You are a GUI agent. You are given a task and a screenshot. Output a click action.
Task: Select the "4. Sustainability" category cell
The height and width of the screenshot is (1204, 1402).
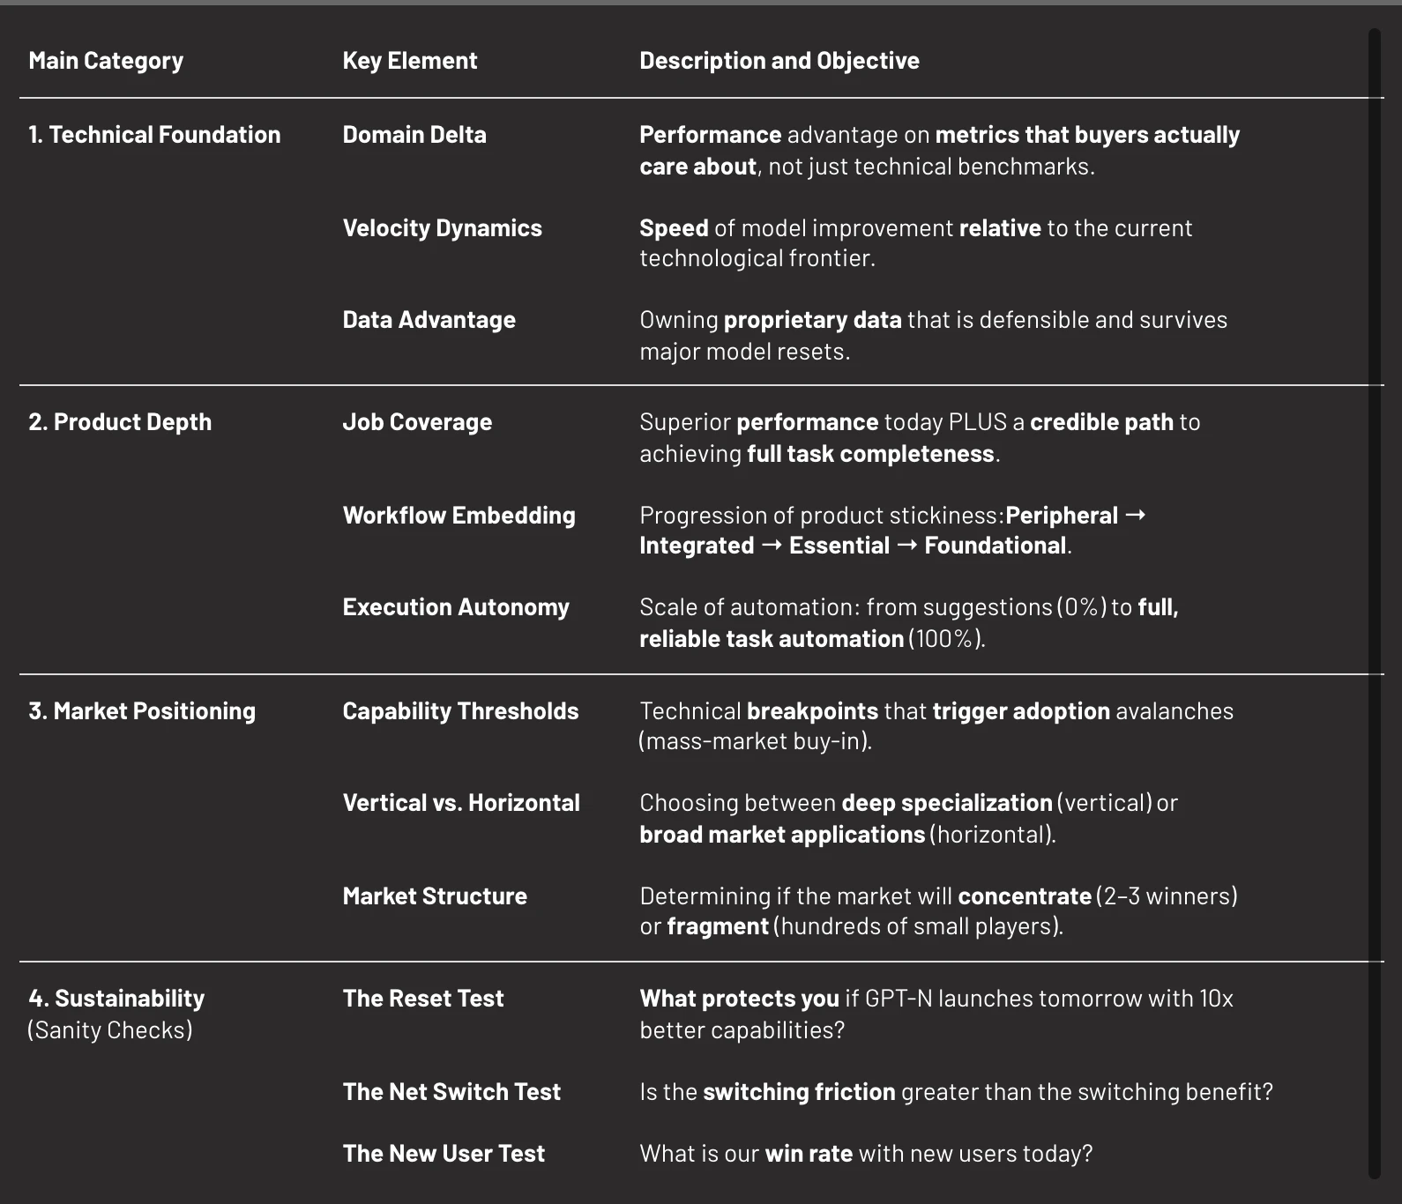[116, 999]
